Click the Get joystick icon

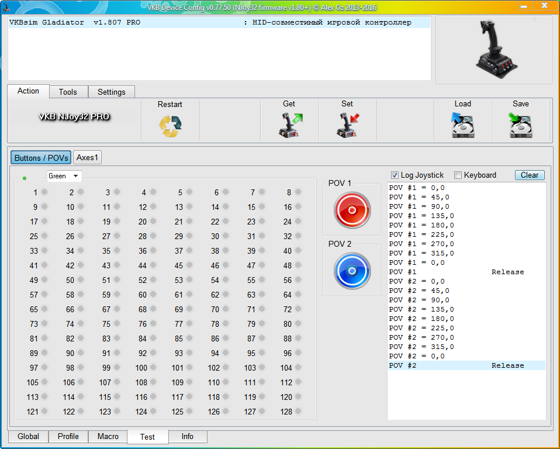point(290,125)
